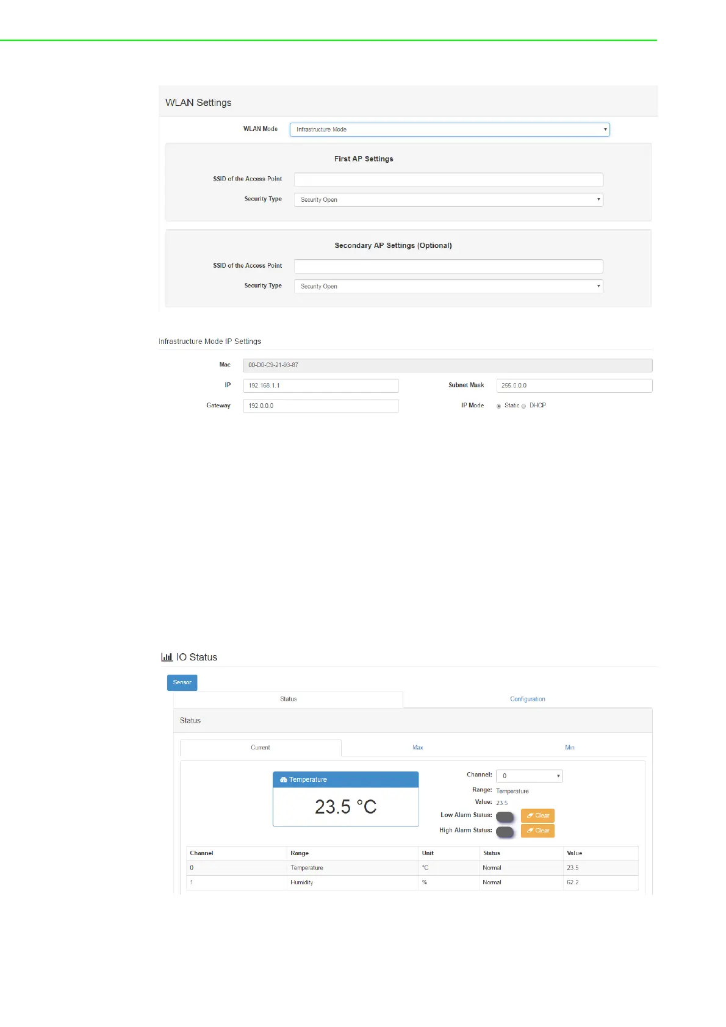Select the Current tab
Screen dimensions: 726x1027
[x=261, y=748]
